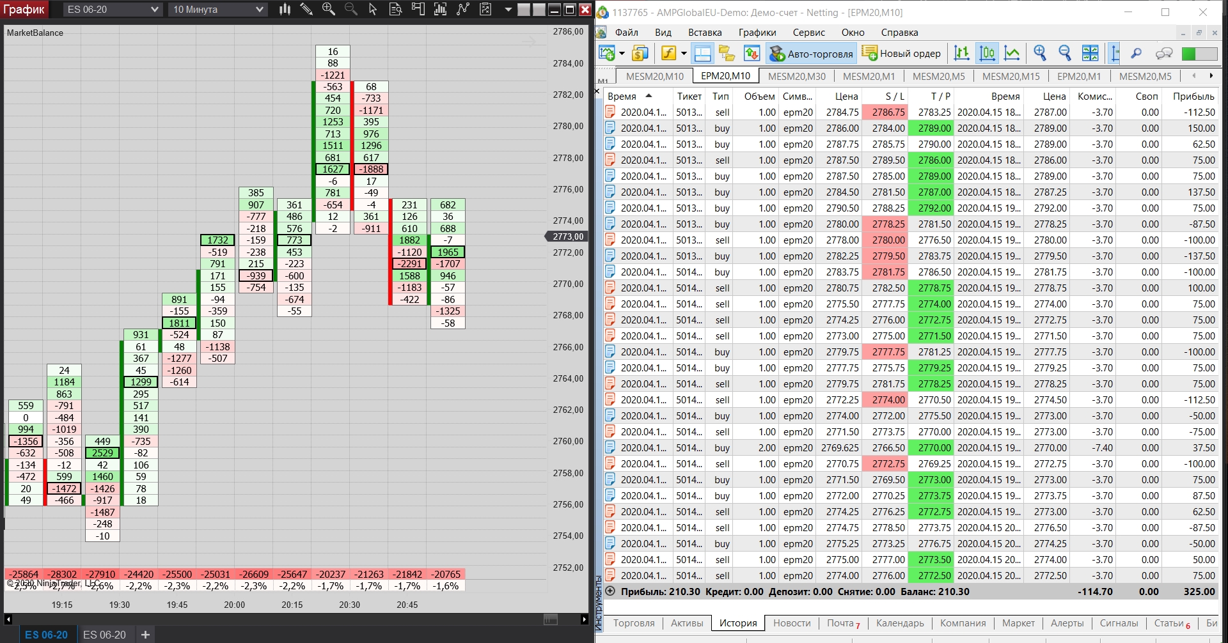Select the drawing pencil tool in NinjaTrader
The height and width of the screenshot is (643, 1228).
(306, 10)
